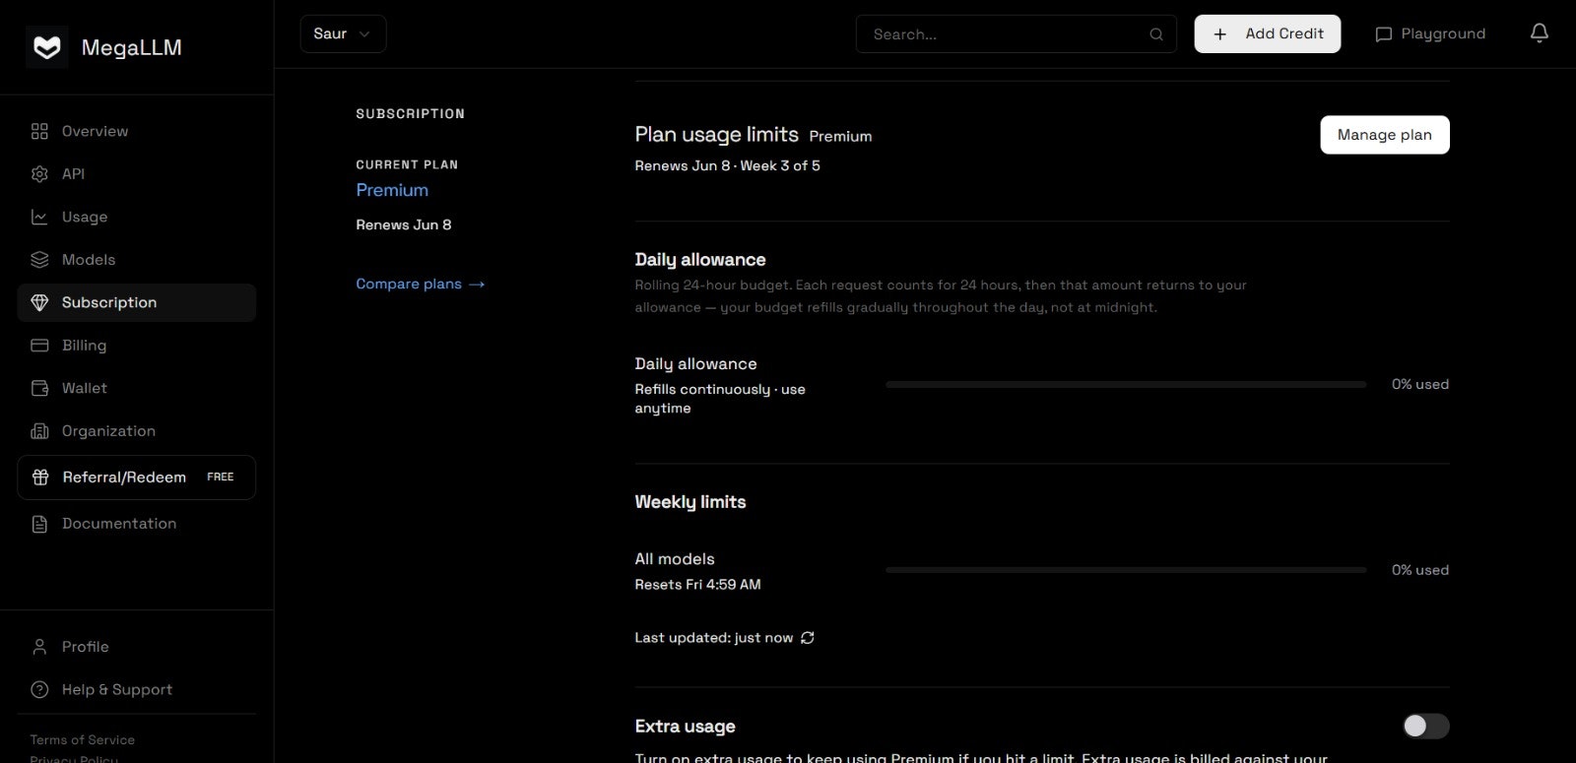Image resolution: width=1576 pixels, height=763 pixels.
Task: Click the API gear icon
Action: pyautogui.click(x=39, y=174)
